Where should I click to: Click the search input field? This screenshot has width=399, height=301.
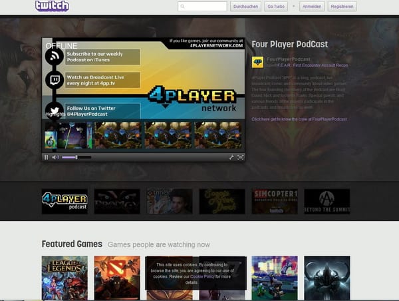(x=202, y=7)
